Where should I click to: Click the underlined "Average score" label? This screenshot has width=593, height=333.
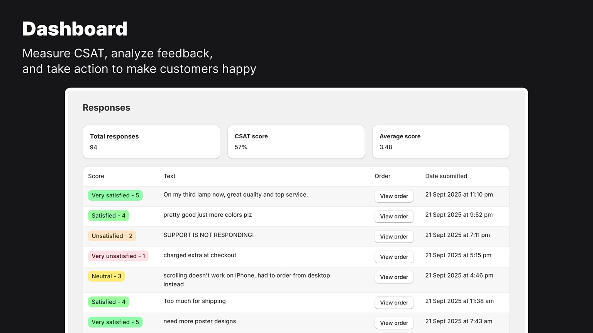(400, 136)
